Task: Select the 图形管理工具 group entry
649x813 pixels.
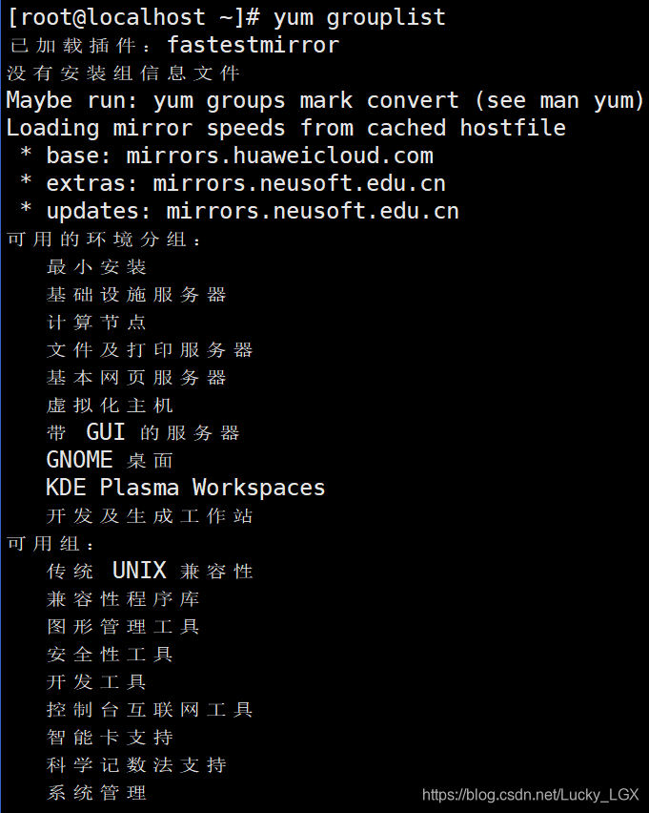Action: 123,627
